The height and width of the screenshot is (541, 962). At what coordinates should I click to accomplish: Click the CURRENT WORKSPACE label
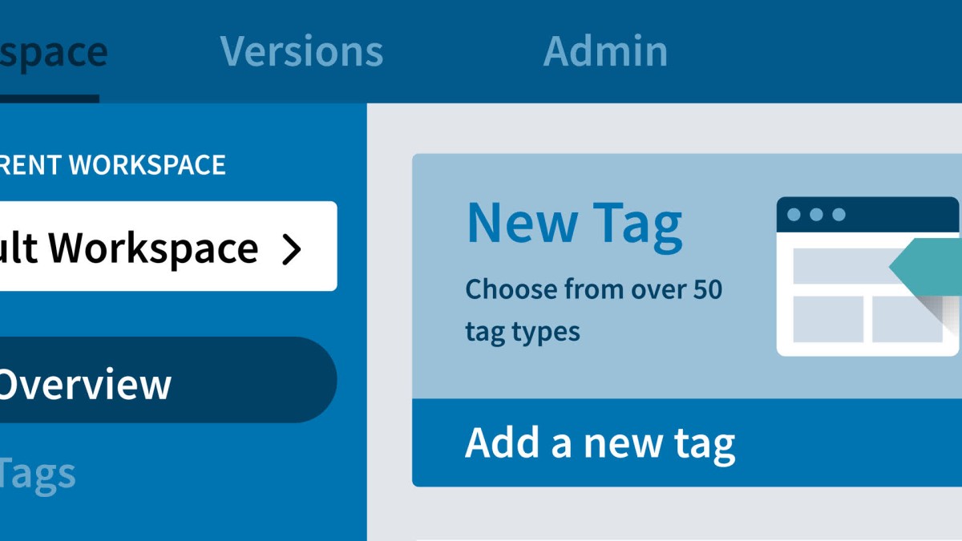pos(113,165)
